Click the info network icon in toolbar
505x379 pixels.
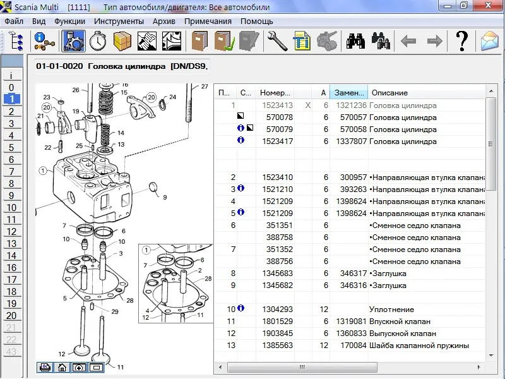pyautogui.click(x=44, y=41)
